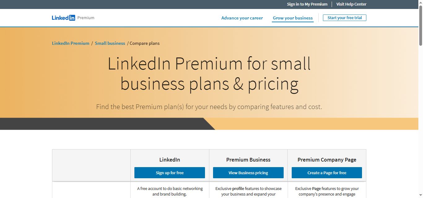Viewport: 423px width, 198px height.
Task: Open the 'LinkedIn Premium' breadcrumb
Action: [x=70, y=43]
